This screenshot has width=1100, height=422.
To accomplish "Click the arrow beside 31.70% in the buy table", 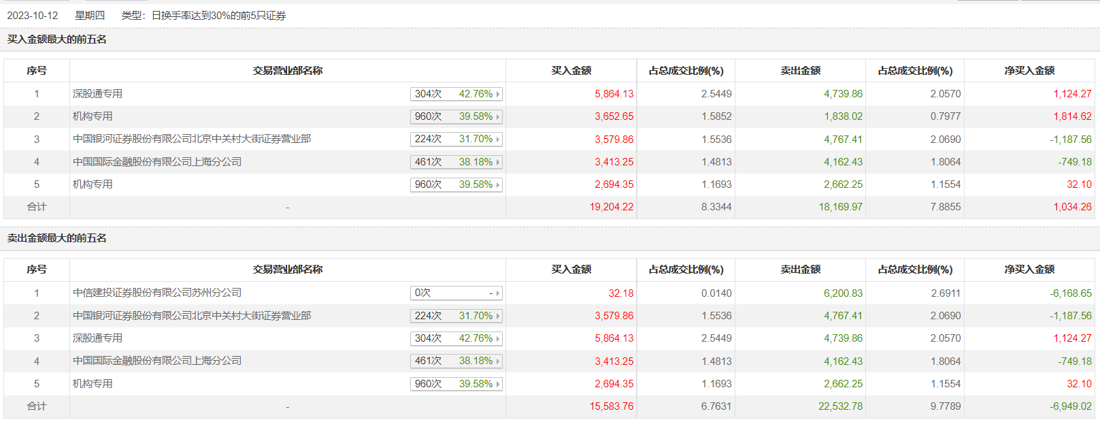I will (x=498, y=140).
